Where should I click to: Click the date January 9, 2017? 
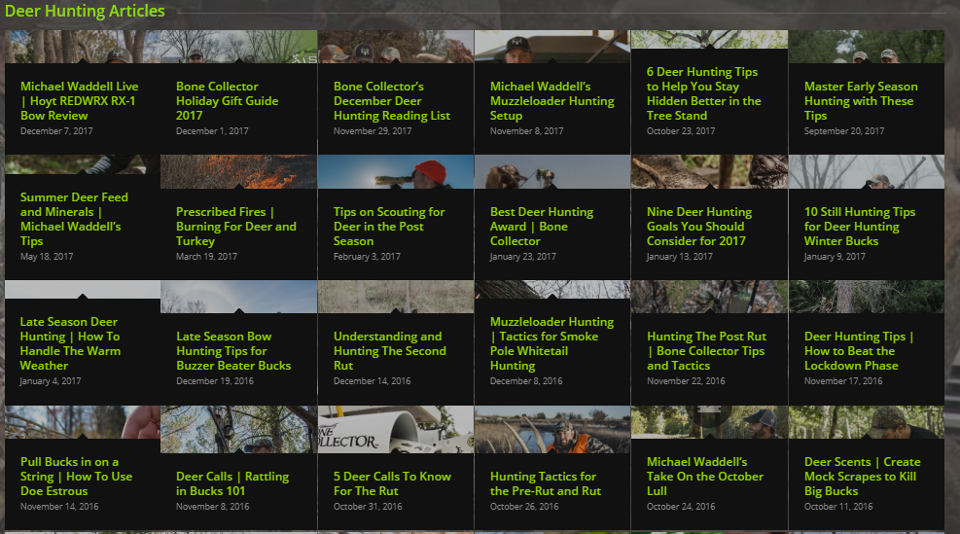[835, 257]
